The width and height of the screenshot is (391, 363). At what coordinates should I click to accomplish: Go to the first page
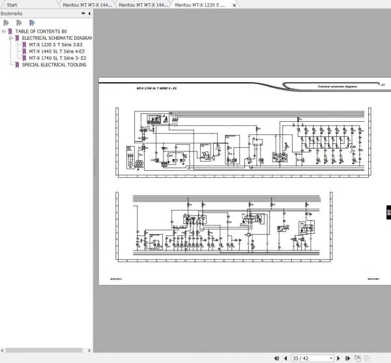(276, 358)
